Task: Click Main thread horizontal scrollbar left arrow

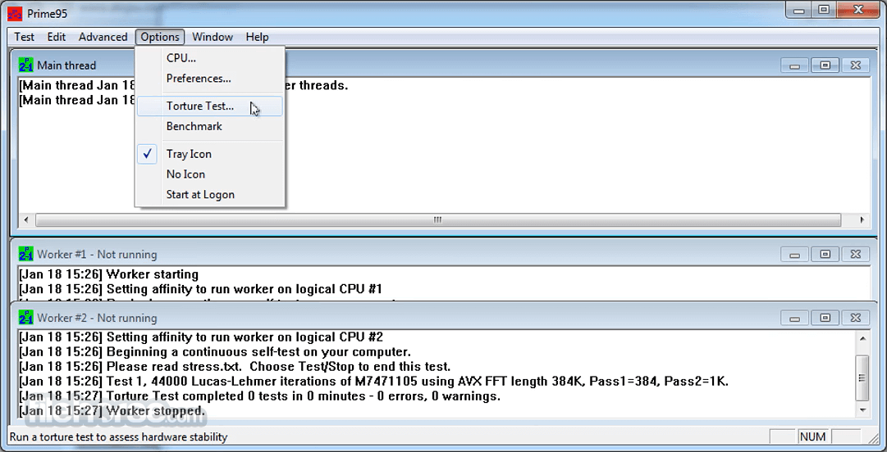Action: pos(25,219)
